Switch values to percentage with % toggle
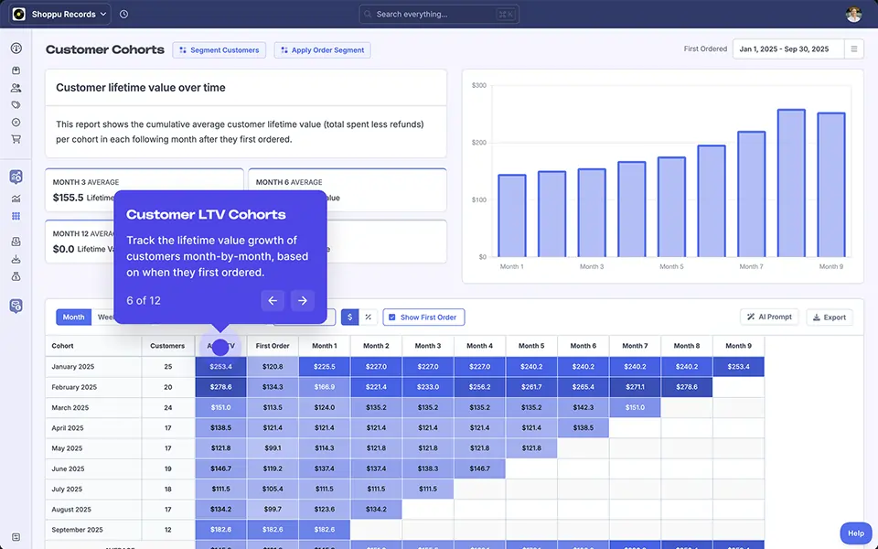The width and height of the screenshot is (878, 549). coord(369,318)
